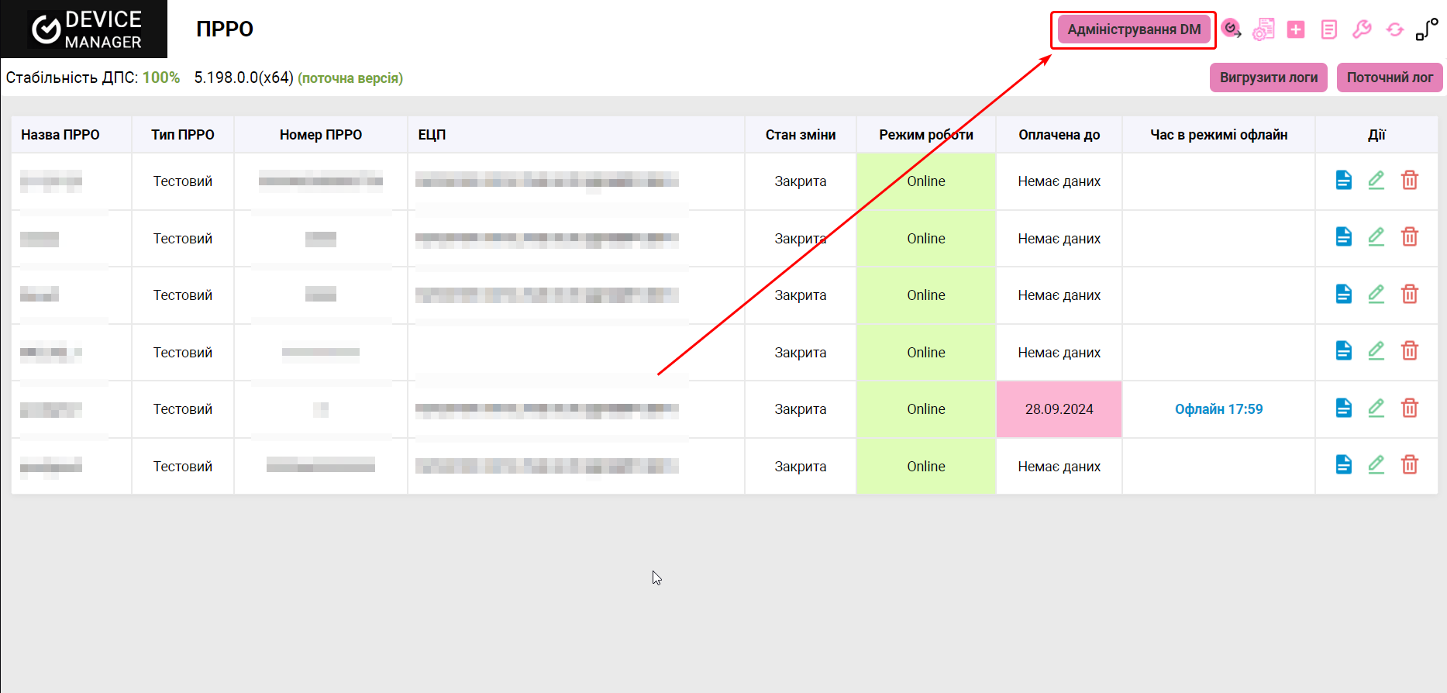Click the Online cell in the first row

click(926, 181)
